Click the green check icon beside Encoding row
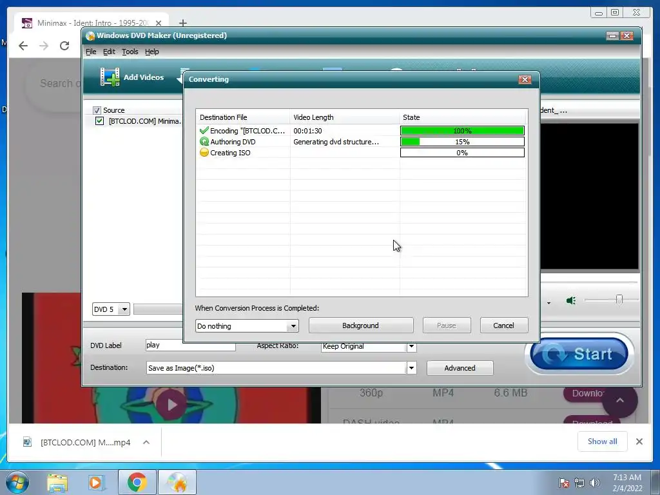 click(x=204, y=130)
